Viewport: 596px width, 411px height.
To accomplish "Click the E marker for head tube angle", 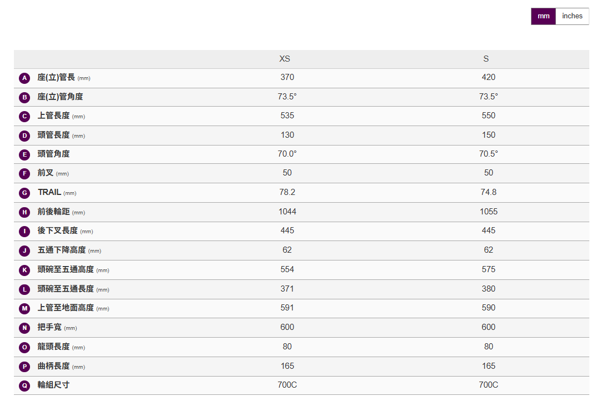I will click(x=24, y=155).
